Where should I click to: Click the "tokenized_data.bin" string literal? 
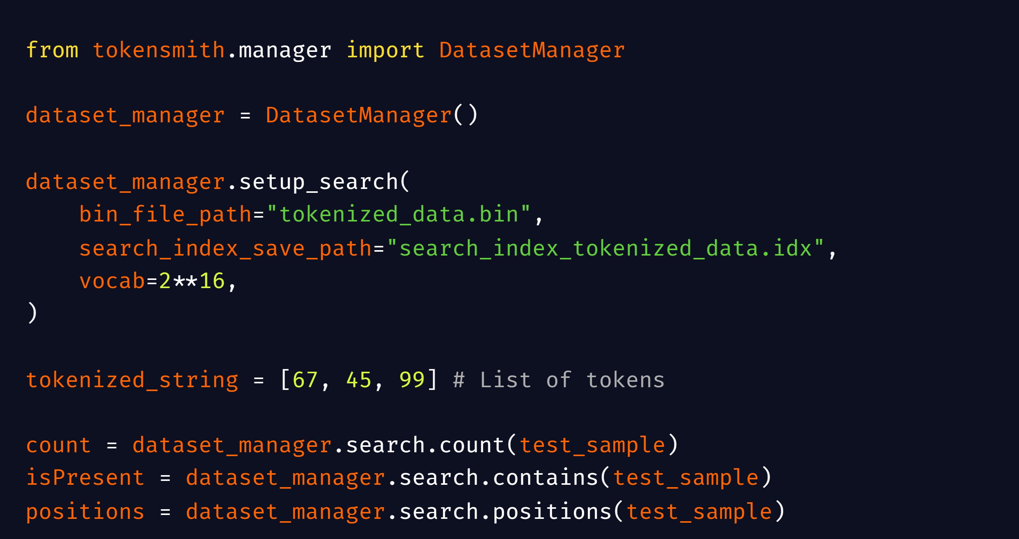399,215
